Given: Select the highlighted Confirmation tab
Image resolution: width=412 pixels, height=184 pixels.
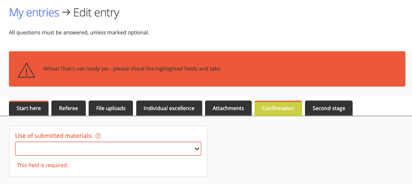Looking at the screenshot, I should (278, 108).
